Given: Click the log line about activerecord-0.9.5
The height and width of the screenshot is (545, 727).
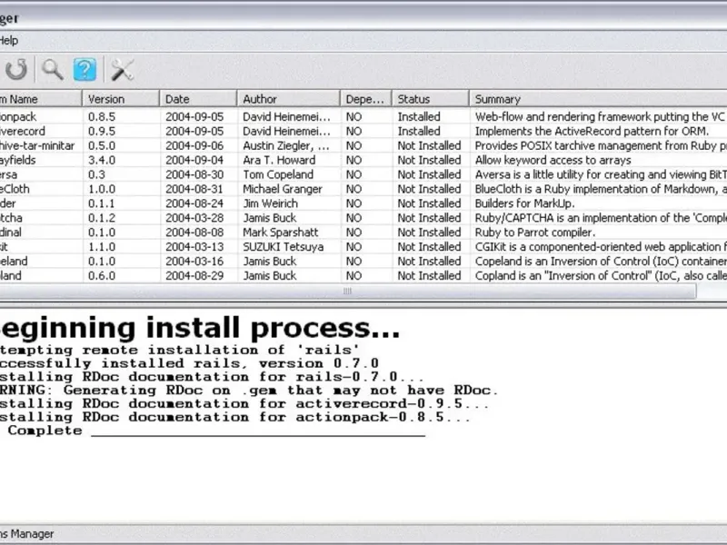Looking at the screenshot, I should click(244, 403).
